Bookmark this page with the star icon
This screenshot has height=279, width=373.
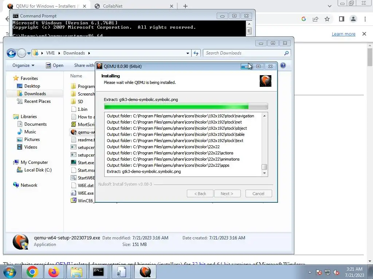point(327,19)
